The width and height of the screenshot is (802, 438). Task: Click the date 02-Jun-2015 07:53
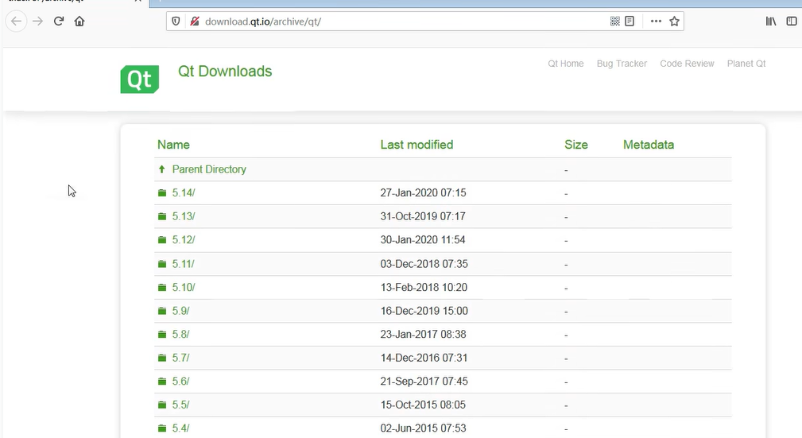tap(423, 428)
